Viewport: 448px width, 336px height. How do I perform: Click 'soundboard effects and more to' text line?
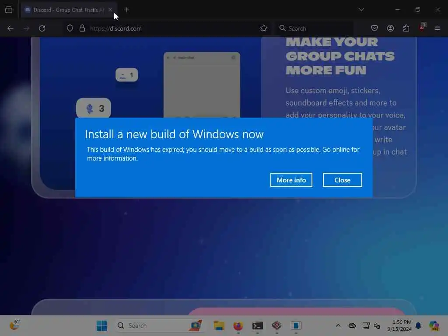tap(341, 103)
